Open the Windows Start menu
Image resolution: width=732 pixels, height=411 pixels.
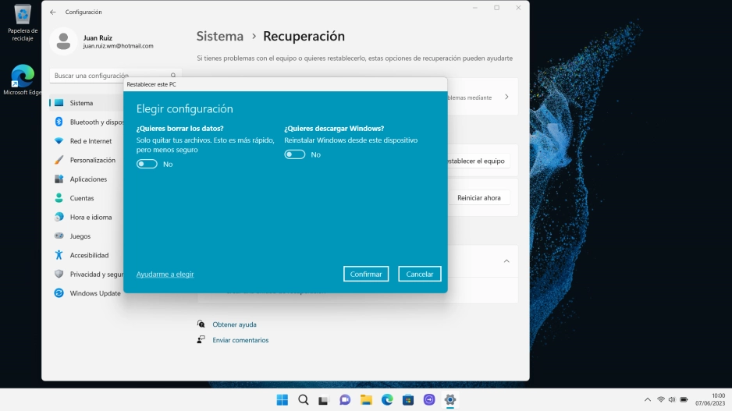click(x=282, y=400)
